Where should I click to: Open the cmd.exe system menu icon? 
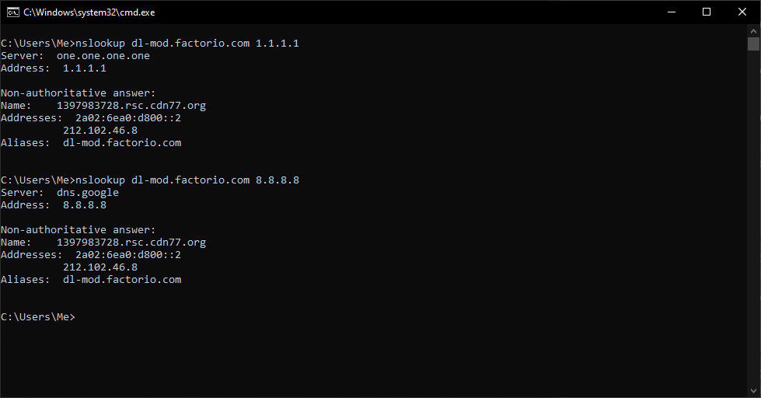12,12
